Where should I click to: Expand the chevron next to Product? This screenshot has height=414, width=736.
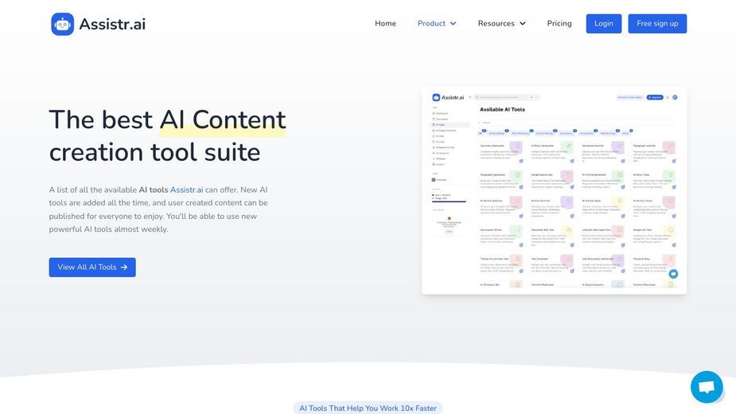pos(453,24)
